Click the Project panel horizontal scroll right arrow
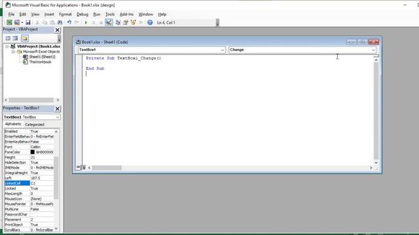This screenshot has height=235, width=419. [x=58, y=100]
